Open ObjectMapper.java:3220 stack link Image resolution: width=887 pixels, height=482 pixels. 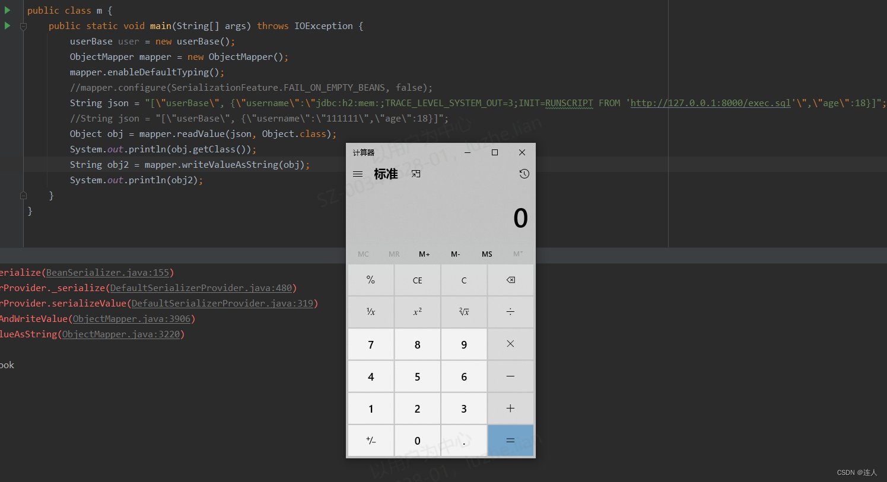click(121, 334)
